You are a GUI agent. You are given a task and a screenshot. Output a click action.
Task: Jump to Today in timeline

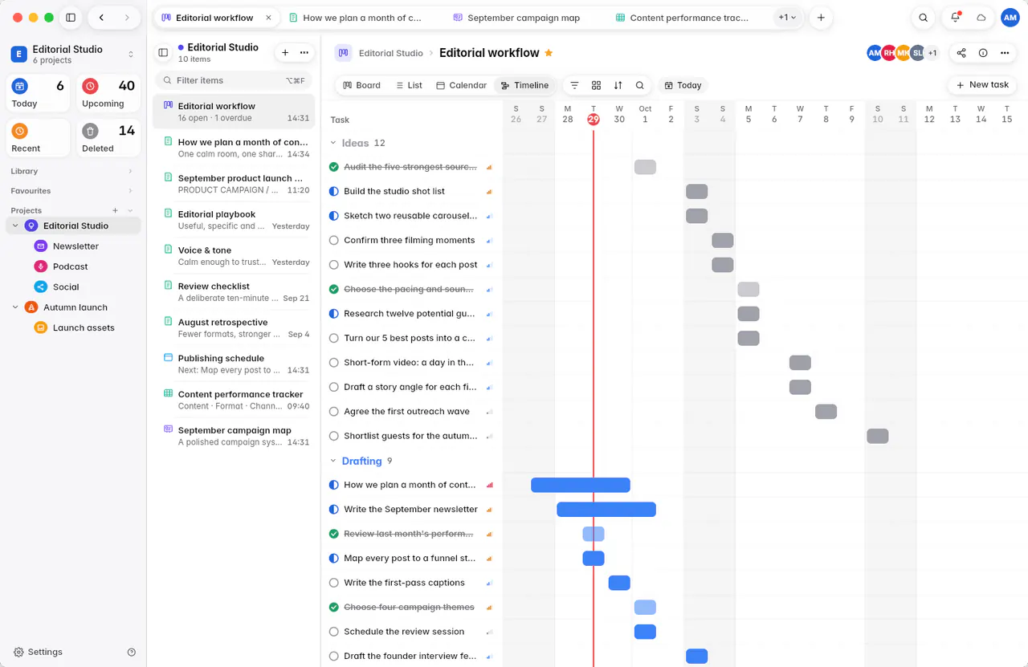pos(683,85)
